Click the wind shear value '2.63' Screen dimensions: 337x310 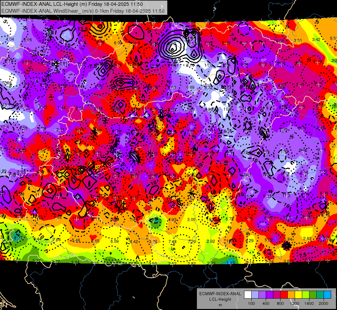pyautogui.click(x=307, y=238)
